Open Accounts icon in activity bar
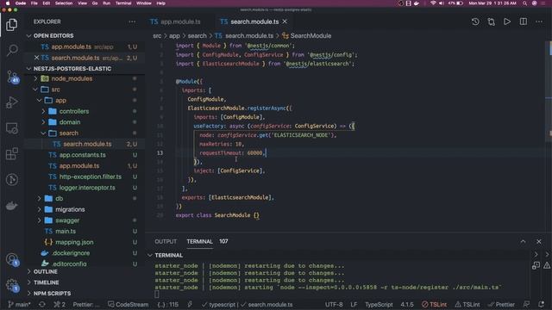This screenshot has height=310, width=552. coord(12,260)
